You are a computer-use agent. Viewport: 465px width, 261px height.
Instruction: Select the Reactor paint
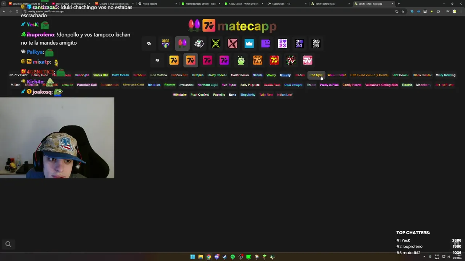[170, 85]
